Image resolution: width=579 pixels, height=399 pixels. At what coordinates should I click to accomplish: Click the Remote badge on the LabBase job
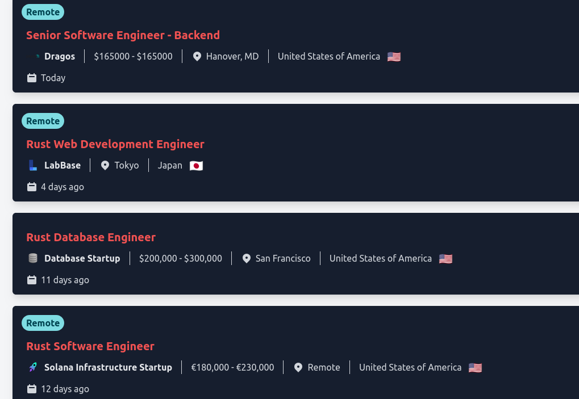(43, 121)
